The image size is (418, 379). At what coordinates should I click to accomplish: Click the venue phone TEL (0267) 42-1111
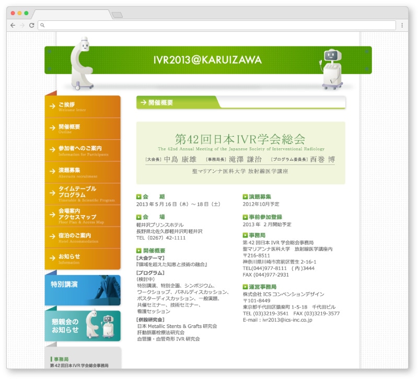tap(161, 238)
